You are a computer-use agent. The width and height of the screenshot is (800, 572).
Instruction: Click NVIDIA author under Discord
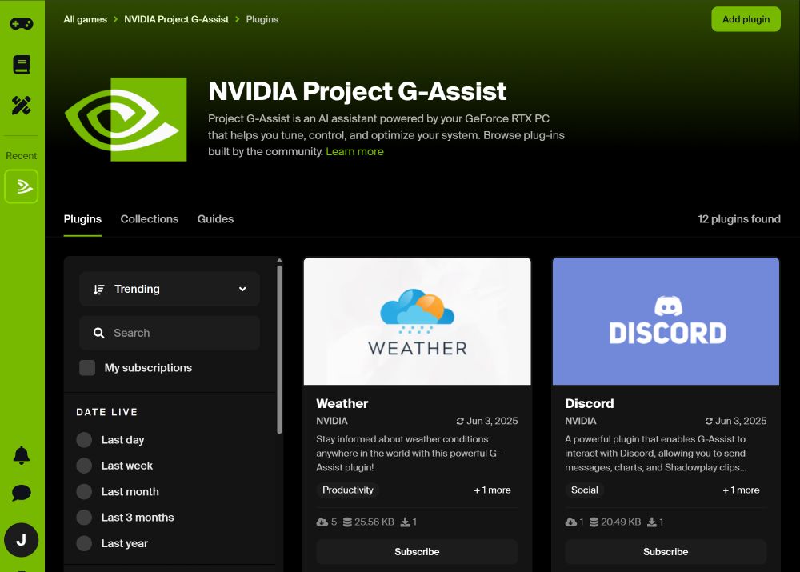[581, 421]
